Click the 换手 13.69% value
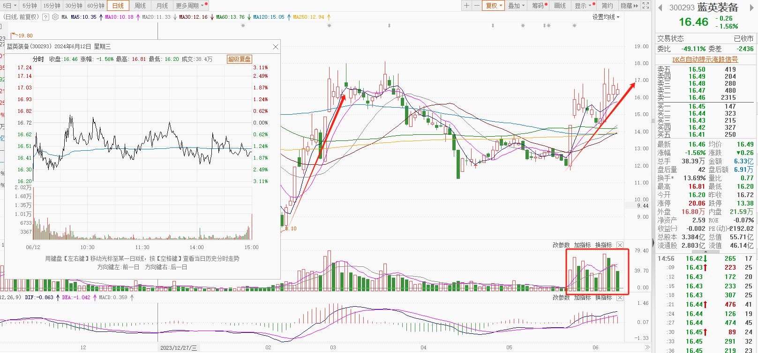This screenshot has height=353, width=758. pyautogui.click(x=694, y=178)
